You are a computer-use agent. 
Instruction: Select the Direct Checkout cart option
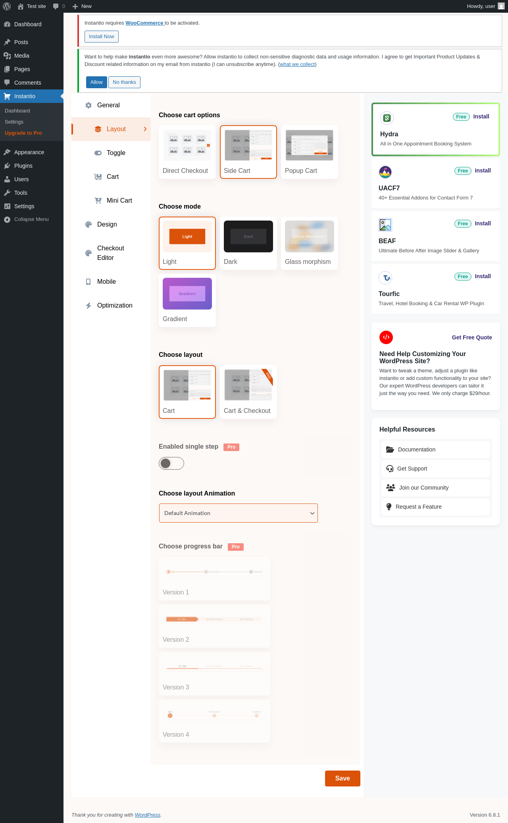pyautogui.click(x=187, y=152)
